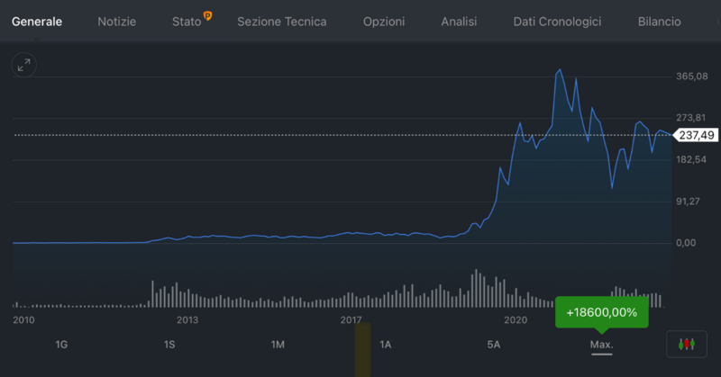Set chart range to 1A
This screenshot has width=721, height=377.
point(386,345)
